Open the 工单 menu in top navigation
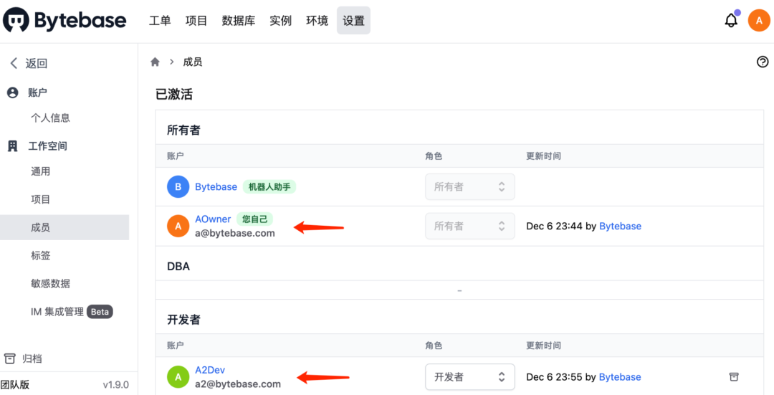Image resolution: width=774 pixels, height=395 pixels. pos(160,21)
